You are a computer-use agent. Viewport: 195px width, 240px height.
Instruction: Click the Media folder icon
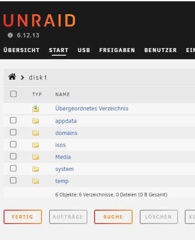click(36, 157)
